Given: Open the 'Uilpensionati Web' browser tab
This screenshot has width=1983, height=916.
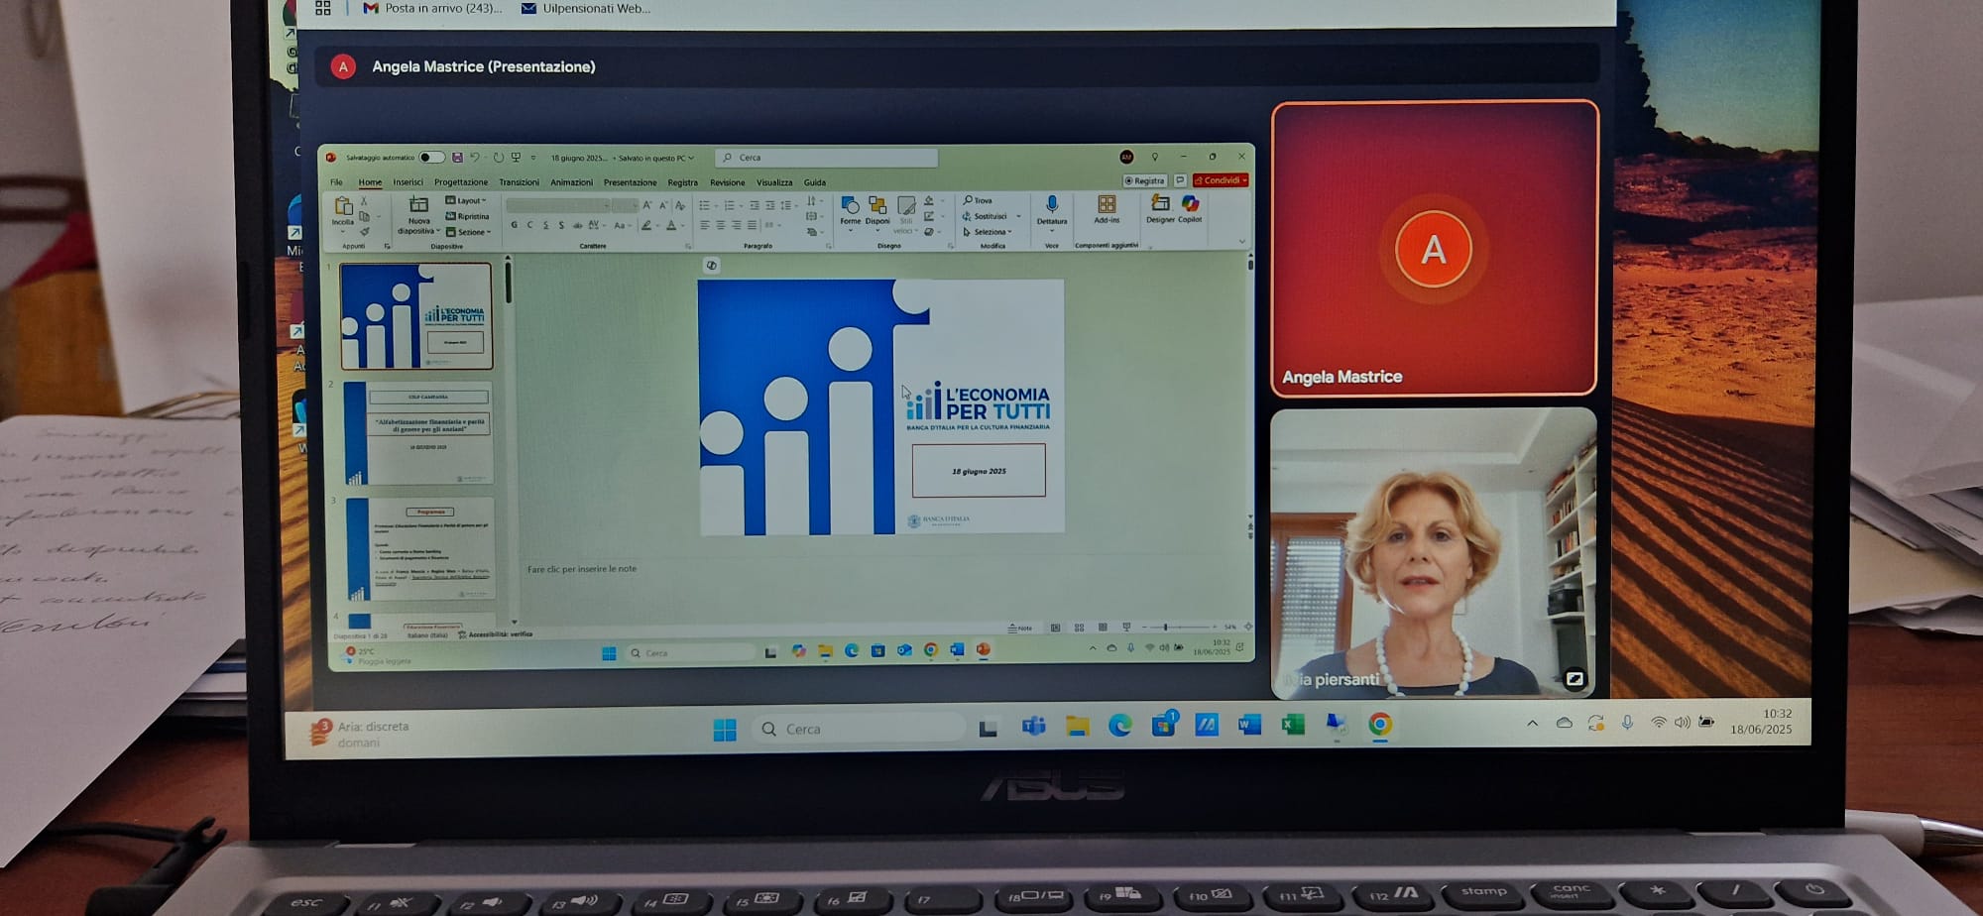Looking at the screenshot, I should 586,8.
